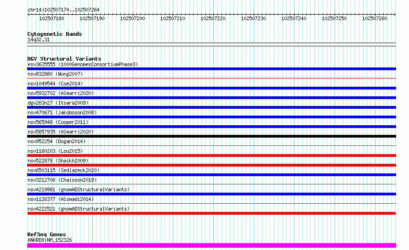
Task: Select the nsv4222521 red variant bar
Action: pos(211,213)
